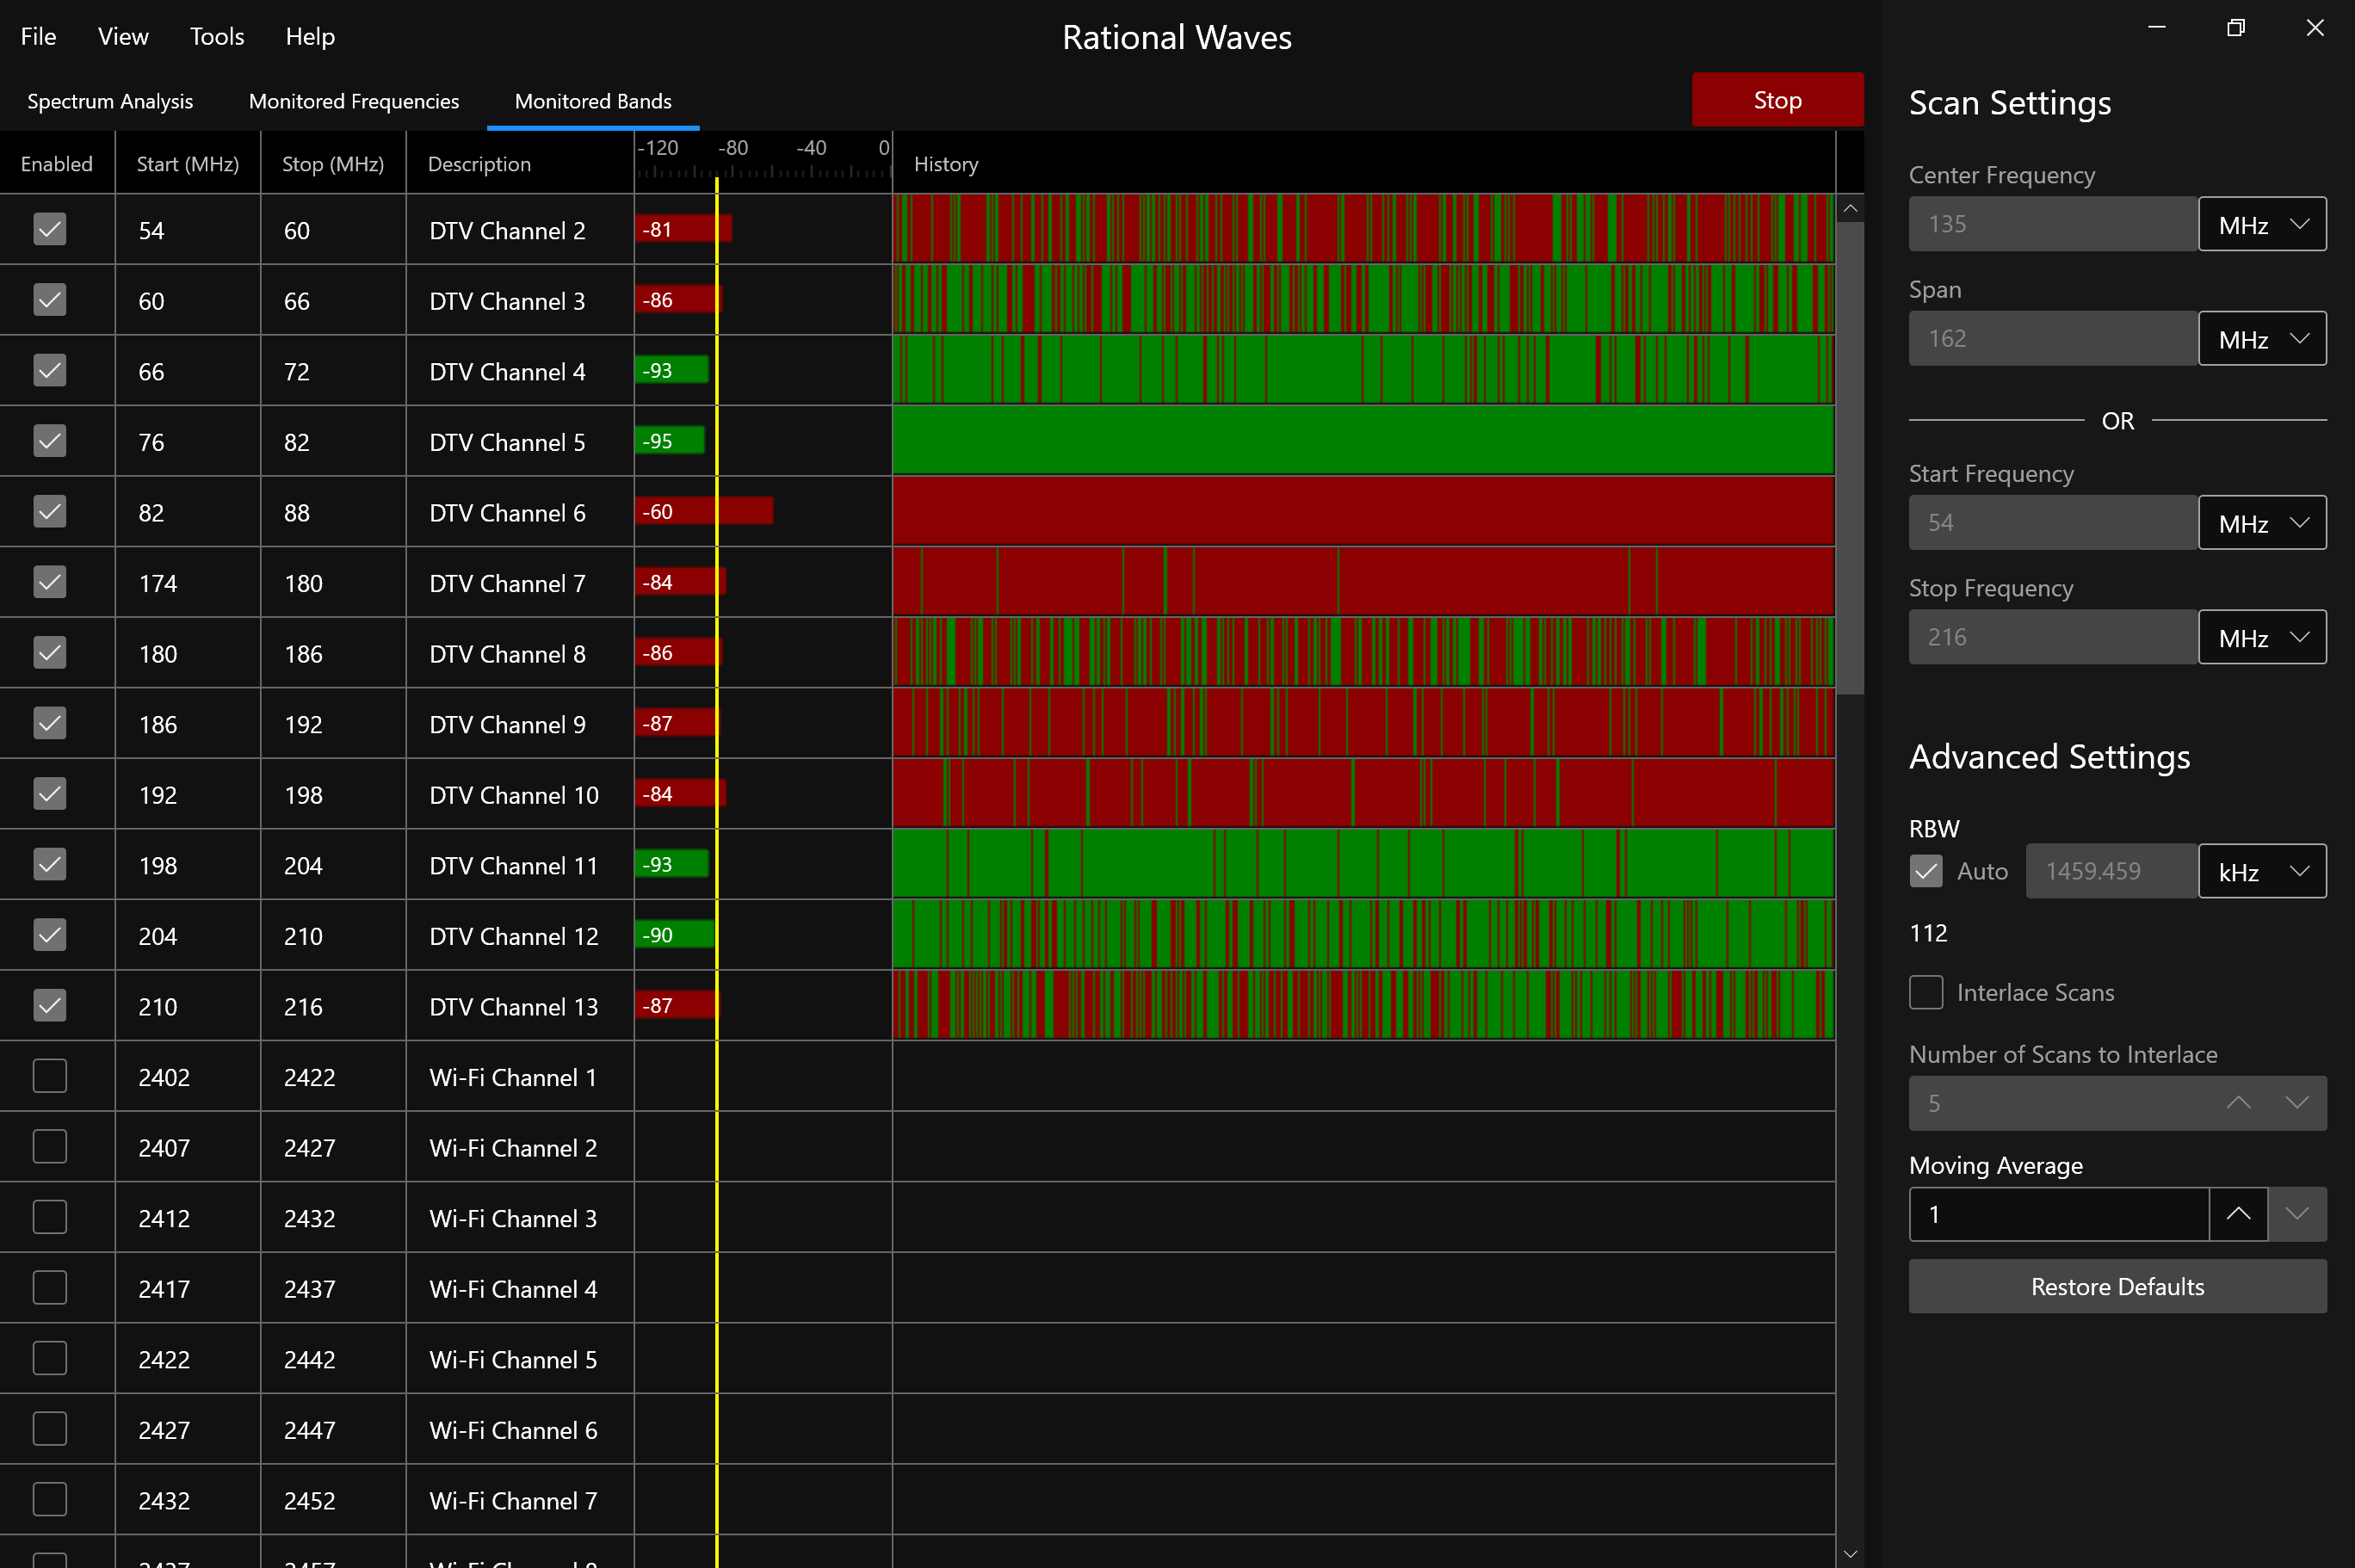Disable monitoring for DTV Channel 2
Screen dimensions: 2355x1568
click(49, 229)
